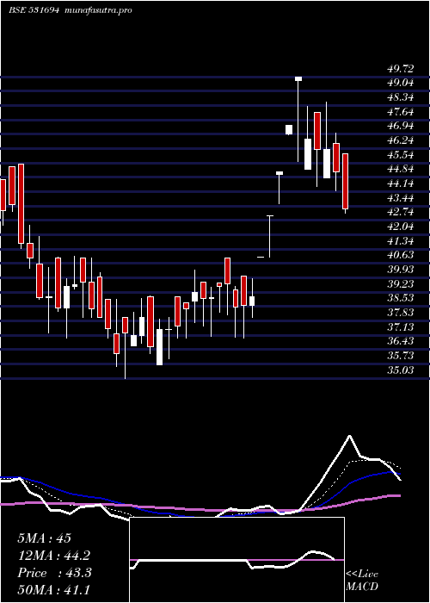The image size is (430, 603).
Task: Select the 36.43 price level label
Action: point(401,341)
